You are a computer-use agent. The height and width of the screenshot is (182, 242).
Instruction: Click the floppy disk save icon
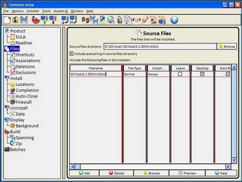tap(24, 20)
